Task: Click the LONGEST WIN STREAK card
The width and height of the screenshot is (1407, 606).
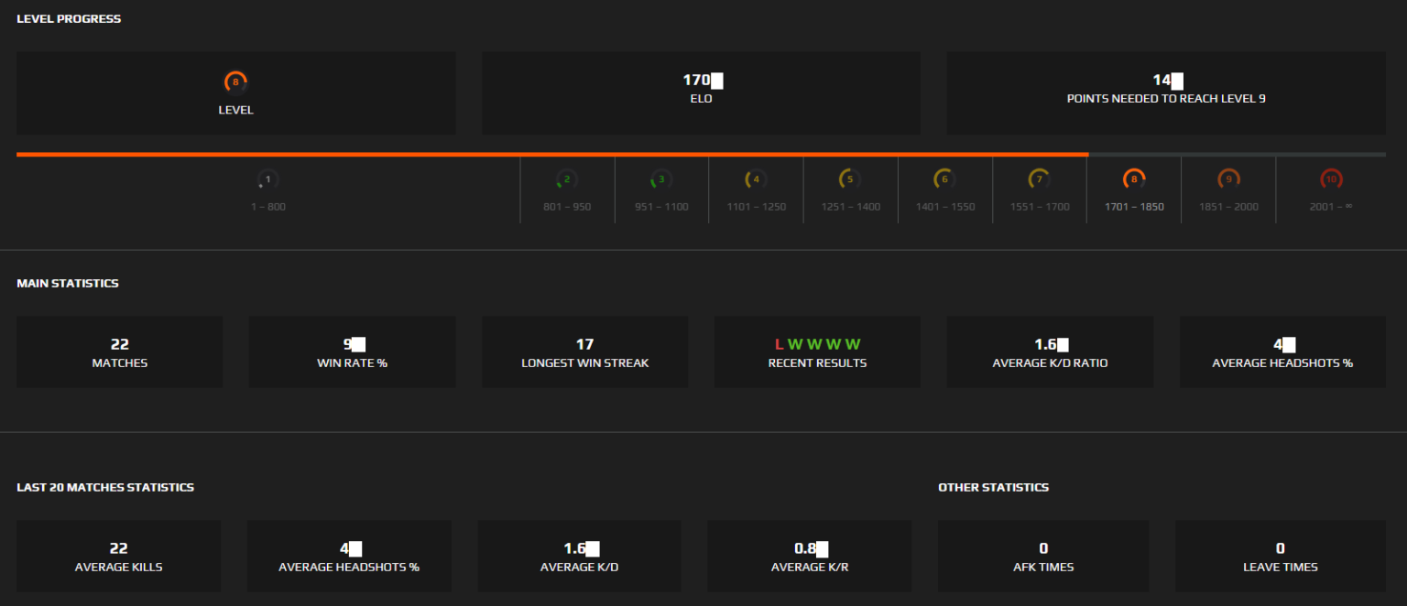Action: click(x=584, y=352)
